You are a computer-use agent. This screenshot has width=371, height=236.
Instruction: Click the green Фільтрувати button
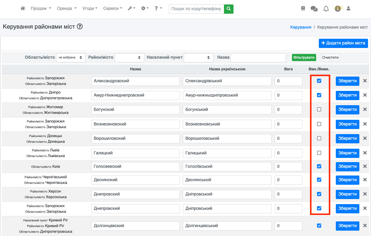tap(304, 58)
